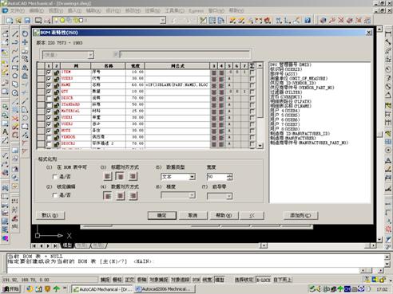Click lock icon in NAME row
The height and width of the screenshot is (294, 393).
[57, 85]
